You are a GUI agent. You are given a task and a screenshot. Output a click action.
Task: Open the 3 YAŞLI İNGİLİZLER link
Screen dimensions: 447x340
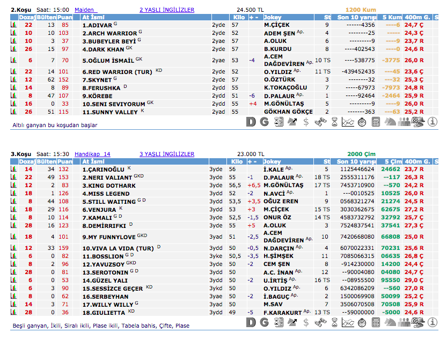pyautogui.click(x=166, y=154)
